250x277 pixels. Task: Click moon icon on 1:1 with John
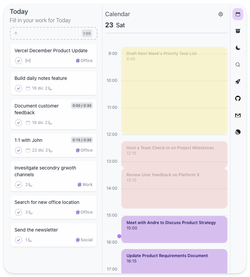click(51, 150)
